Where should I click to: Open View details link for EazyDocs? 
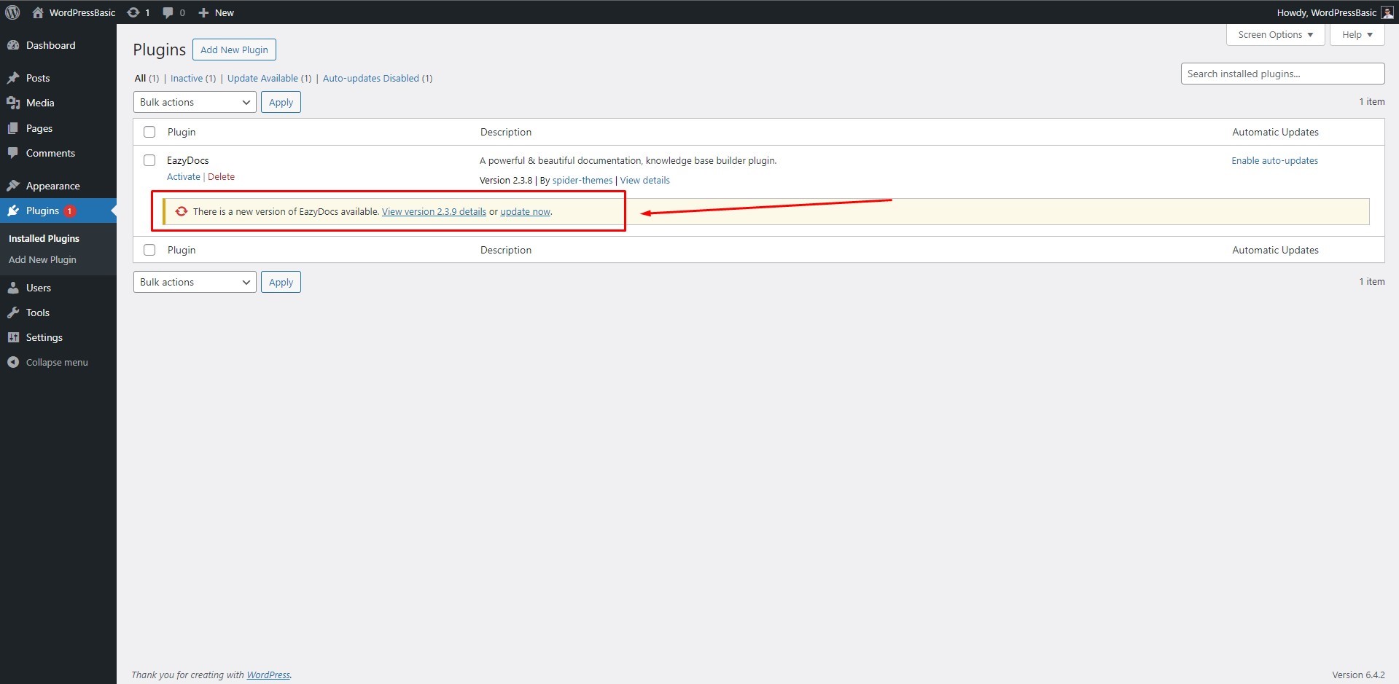click(x=644, y=180)
